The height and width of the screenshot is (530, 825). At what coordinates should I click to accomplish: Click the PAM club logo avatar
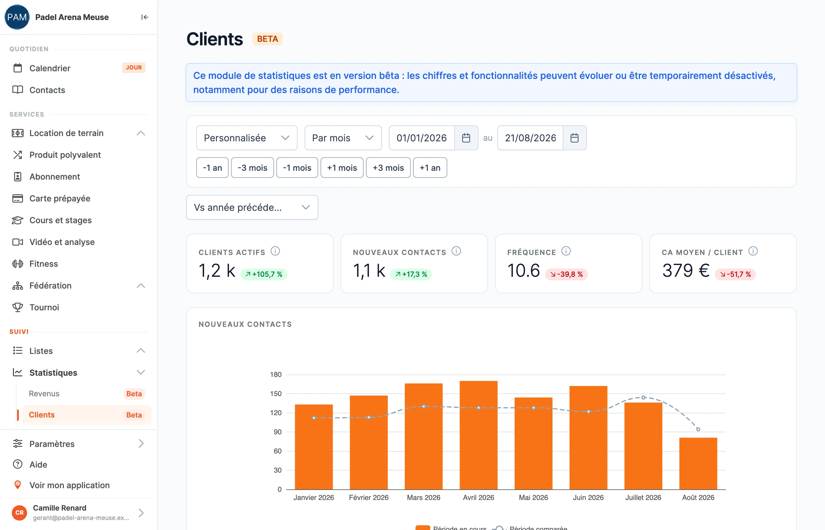tap(17, 17)
